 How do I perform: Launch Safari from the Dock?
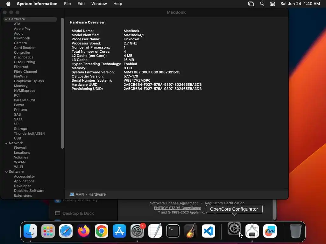(x=66, y=231)
